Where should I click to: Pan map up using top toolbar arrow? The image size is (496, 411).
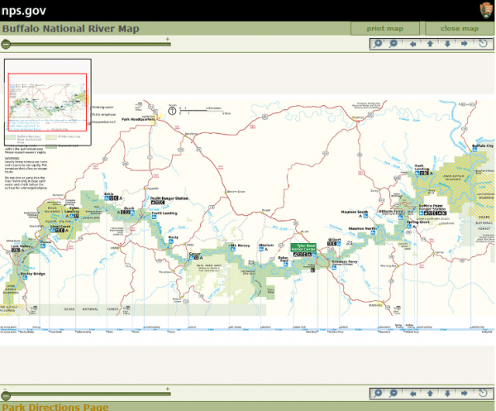[430, 44]
